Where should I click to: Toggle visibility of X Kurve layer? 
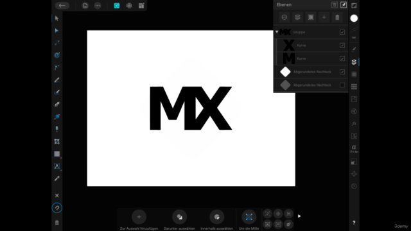[x=342, y=46]
